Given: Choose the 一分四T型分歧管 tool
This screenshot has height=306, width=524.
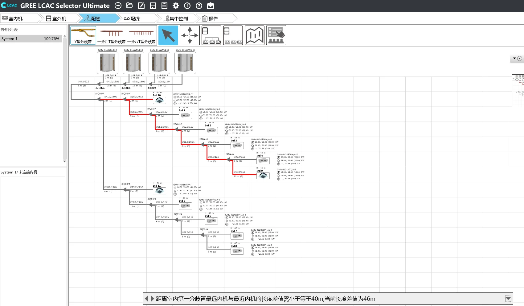Looking at the screenshot, I should point(111,35).
